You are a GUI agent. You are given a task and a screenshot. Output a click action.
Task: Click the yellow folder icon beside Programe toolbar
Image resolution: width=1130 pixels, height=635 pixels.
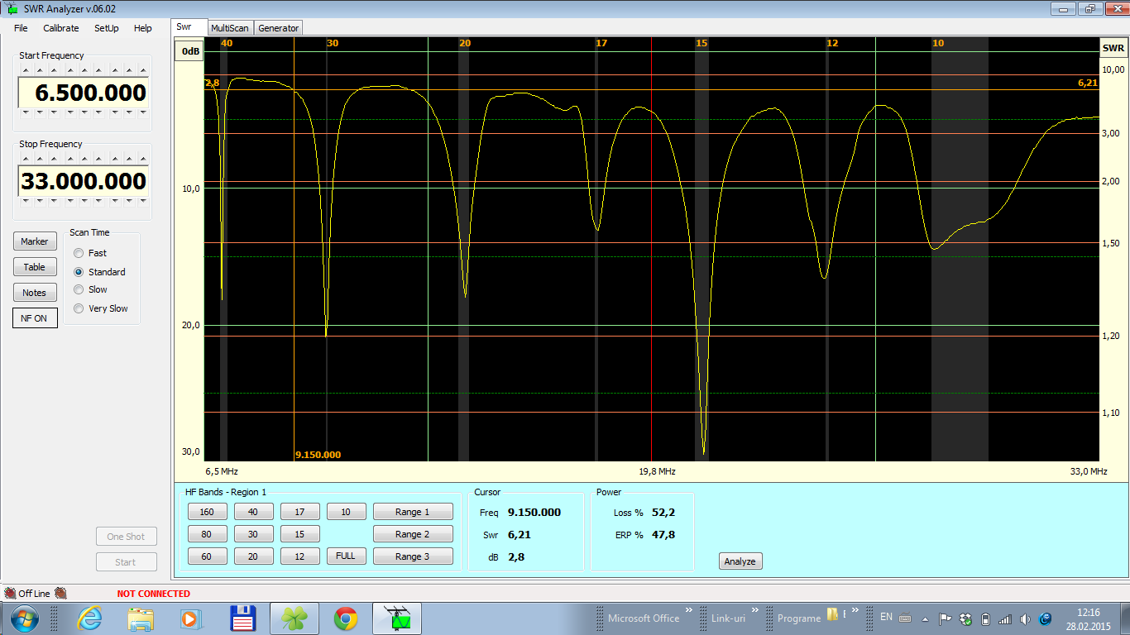click(833, 615)
